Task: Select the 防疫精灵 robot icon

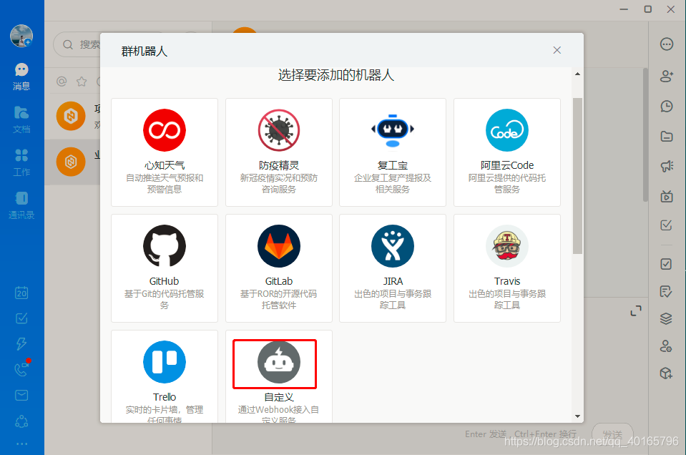Action: tap(279, 130)
